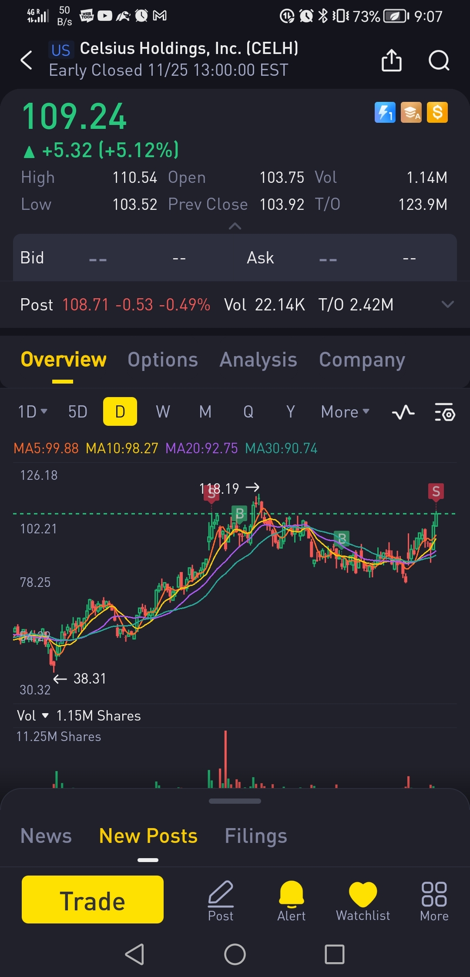Switch to the Filings tab
The width and height of the screenshot is (470, 977).
pos(256,836)
